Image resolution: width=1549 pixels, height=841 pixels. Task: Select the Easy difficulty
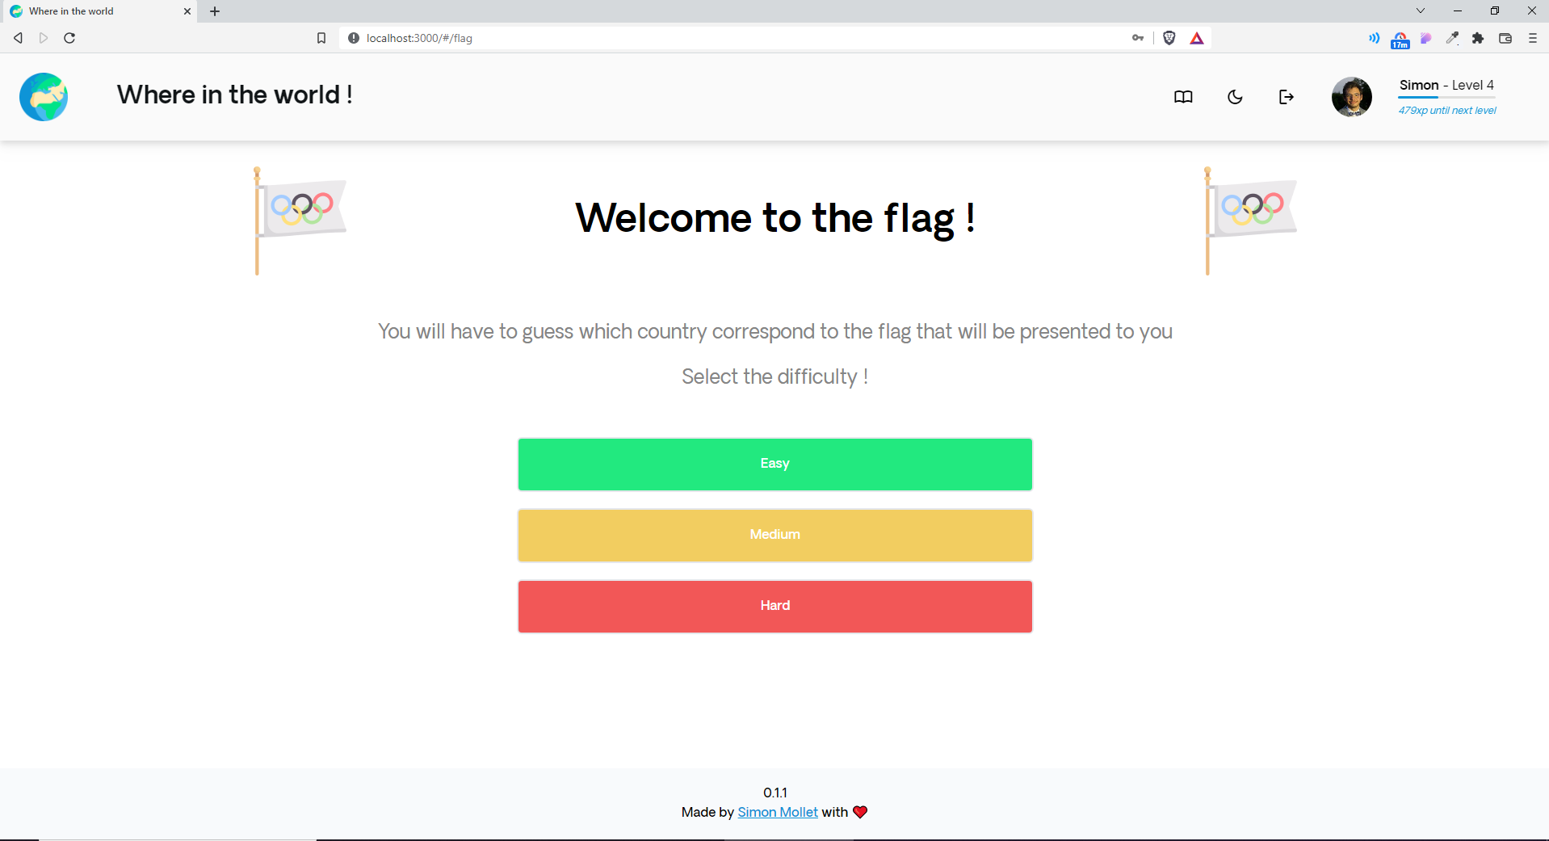point(774,464)
